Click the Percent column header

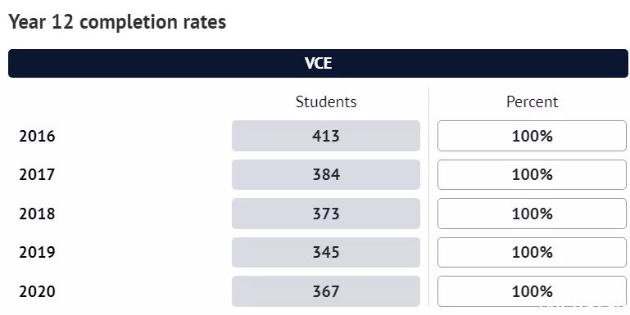(x=532, y=102)
